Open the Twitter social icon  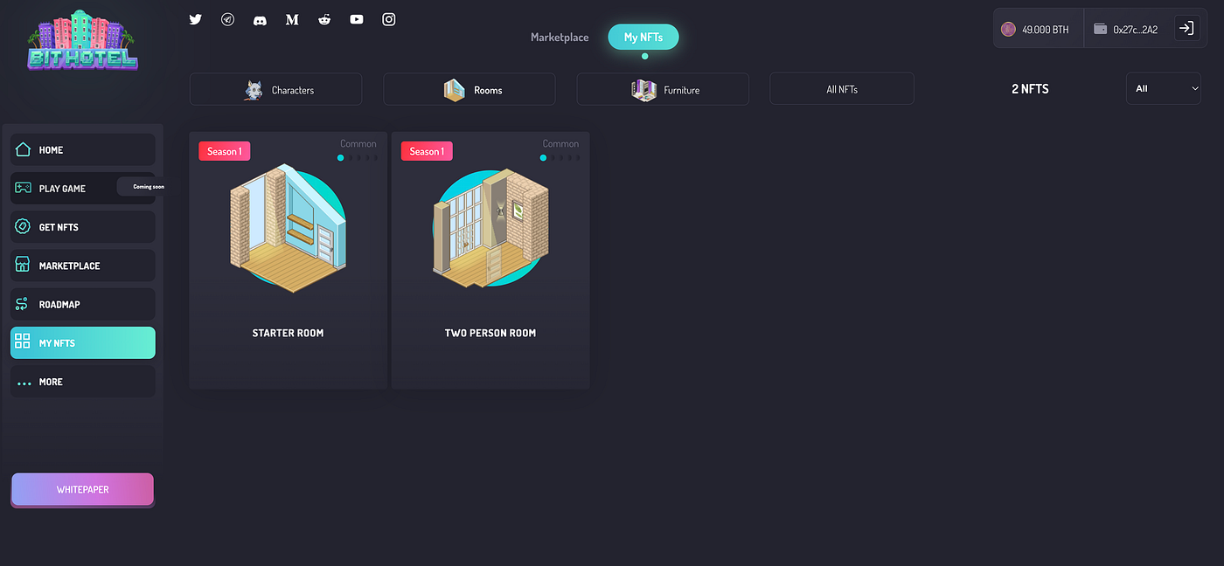196,19
